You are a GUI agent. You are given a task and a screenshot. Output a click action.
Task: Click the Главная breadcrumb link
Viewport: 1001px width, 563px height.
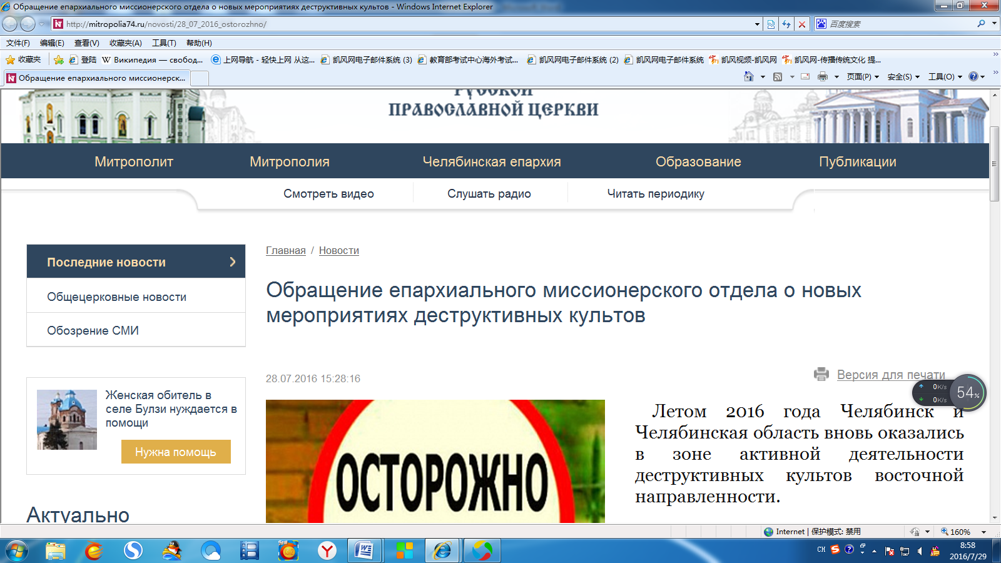tap(286, 250)
